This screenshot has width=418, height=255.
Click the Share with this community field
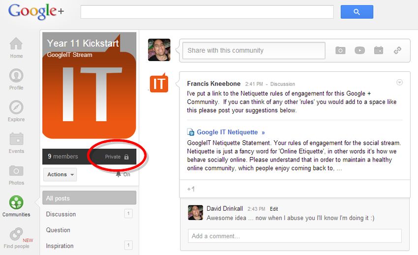click(254, 50)
